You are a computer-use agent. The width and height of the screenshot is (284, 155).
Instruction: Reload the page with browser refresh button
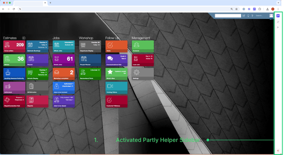click(x=14, y=9)
